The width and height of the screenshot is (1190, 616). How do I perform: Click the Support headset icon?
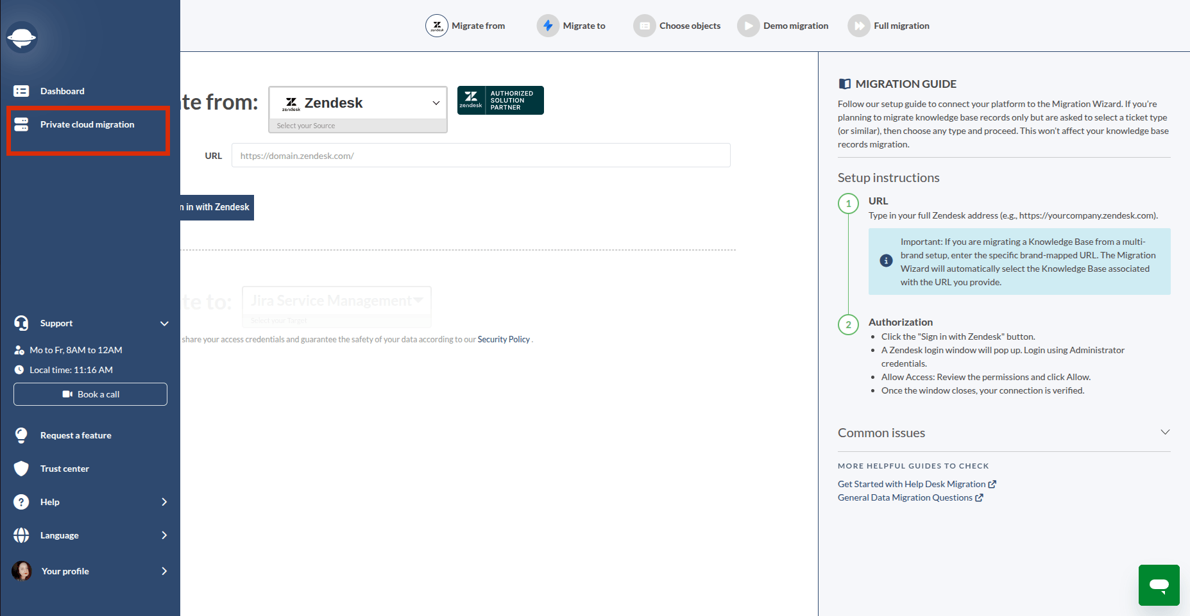coord(21,323)
